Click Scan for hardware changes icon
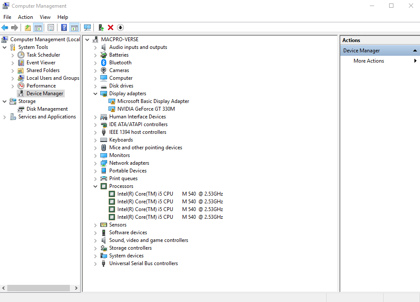Viewport: 420px width, 302px height. [x=87, y=27]
